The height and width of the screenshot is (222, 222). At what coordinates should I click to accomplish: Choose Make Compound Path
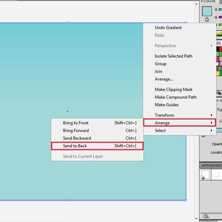click(176, 97)
